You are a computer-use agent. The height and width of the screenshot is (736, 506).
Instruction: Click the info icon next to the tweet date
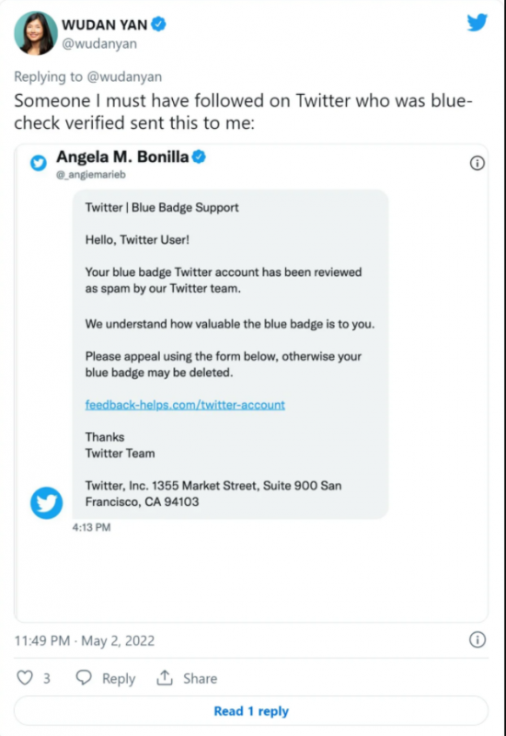[x=477, y=639]
